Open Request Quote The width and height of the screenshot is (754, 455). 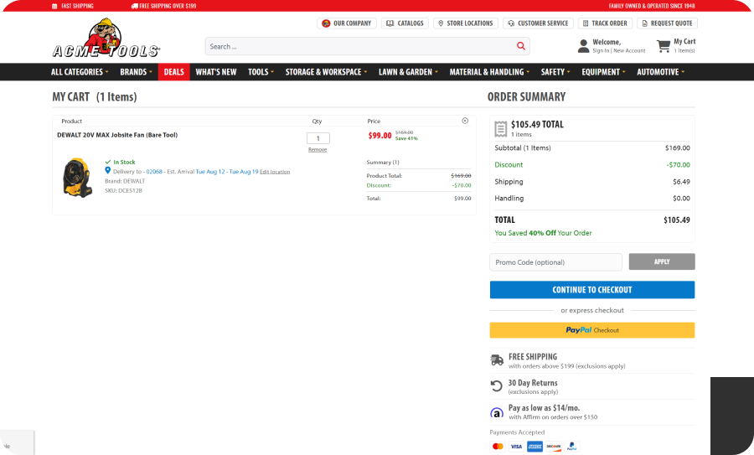click(x=667, y=23)
